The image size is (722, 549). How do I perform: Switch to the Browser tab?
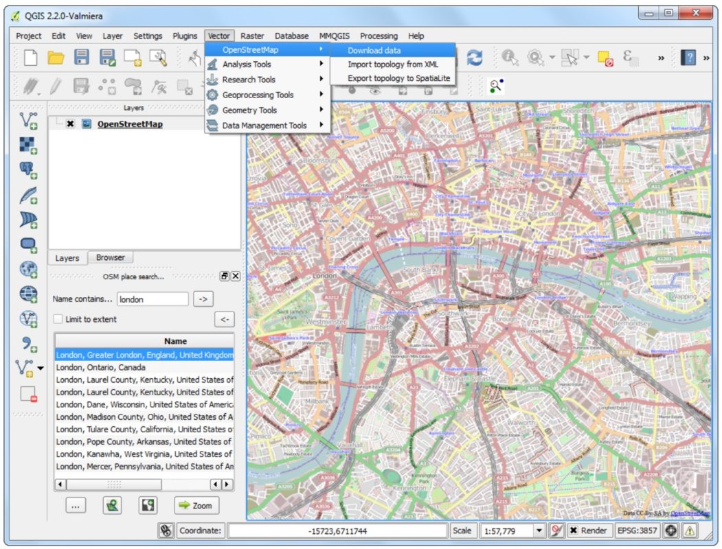click(x=111, y=257)
